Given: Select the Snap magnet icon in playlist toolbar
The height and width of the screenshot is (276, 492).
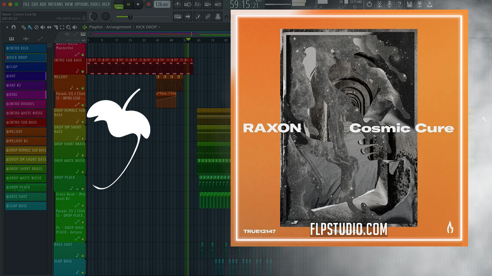Looking at the screenshot, I should 13,27.
